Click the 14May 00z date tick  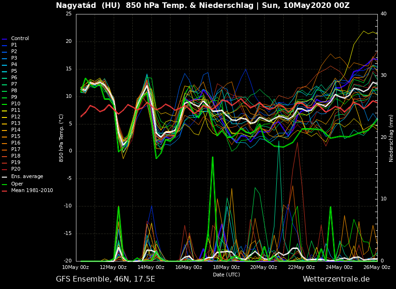click(151, 267)
